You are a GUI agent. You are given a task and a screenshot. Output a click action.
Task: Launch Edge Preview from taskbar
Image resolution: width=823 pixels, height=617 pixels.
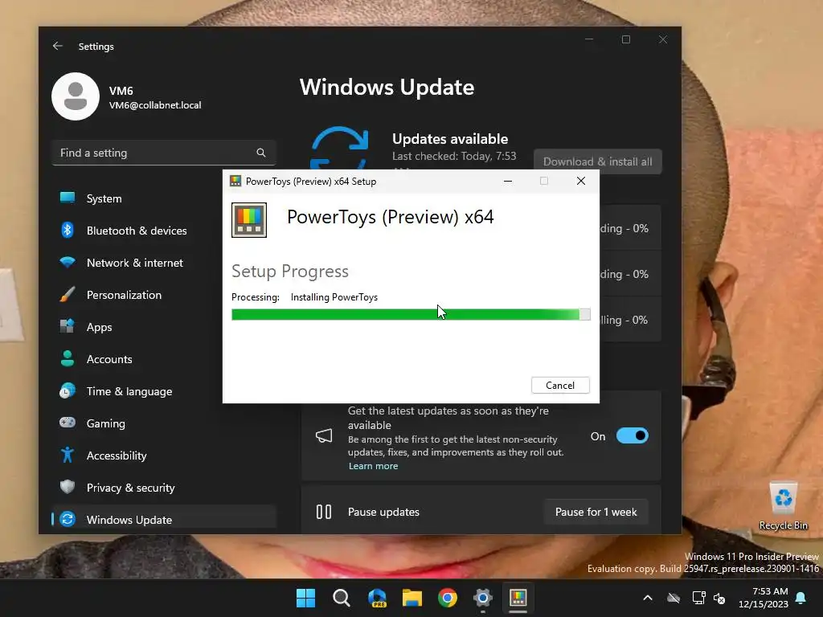tap(377, 598)
